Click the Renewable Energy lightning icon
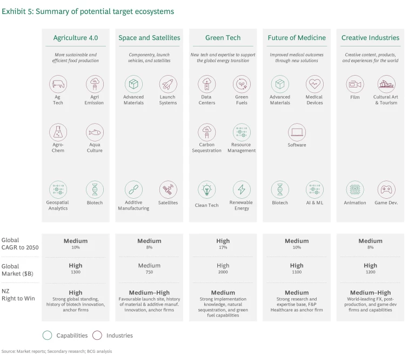This screenshot has width=415, height=357. pyautogui.click(x=241, y=190)
